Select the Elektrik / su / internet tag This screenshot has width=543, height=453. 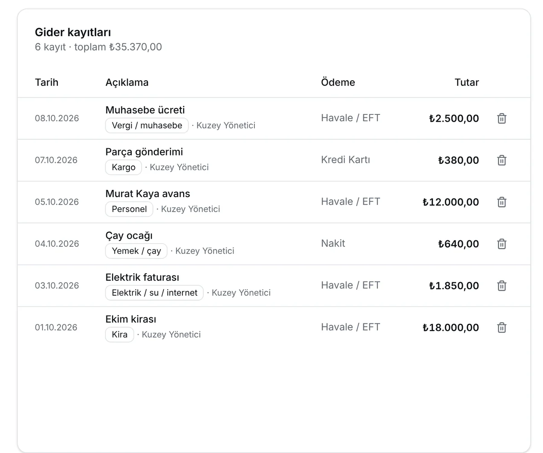tap(154, 293)
